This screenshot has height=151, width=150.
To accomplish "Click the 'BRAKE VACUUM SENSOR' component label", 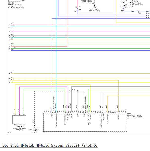I will coord(19,126).
